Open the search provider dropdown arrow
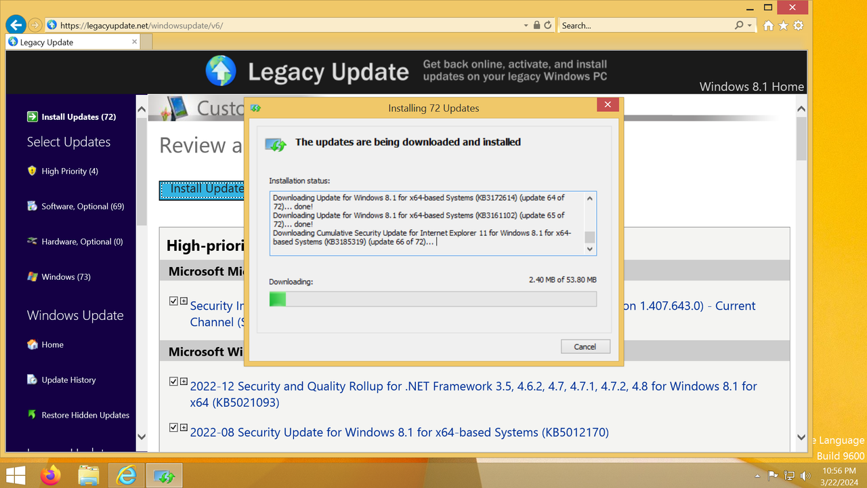867x488 pixels. tap(749, 25)
